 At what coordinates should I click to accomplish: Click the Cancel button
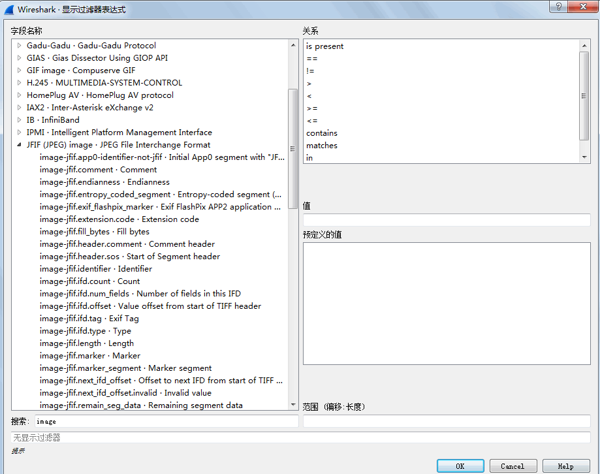pyautogui.click(x=513, y=466)
